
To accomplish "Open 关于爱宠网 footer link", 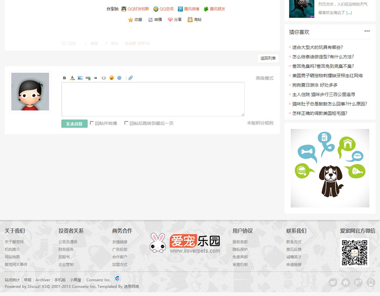I will (x=14, y=242).
